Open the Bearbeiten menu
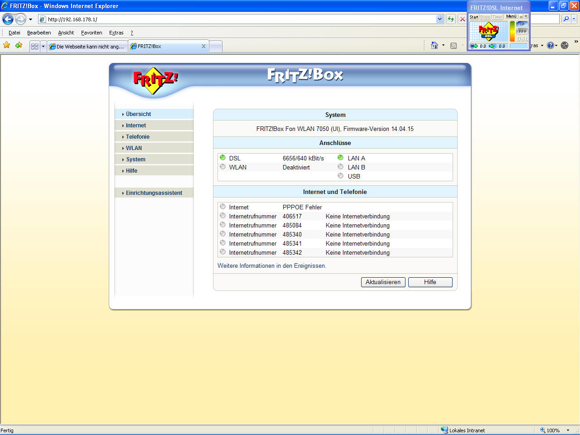The height and width of the screenshot is (435, 580). (x=39, y=33)
